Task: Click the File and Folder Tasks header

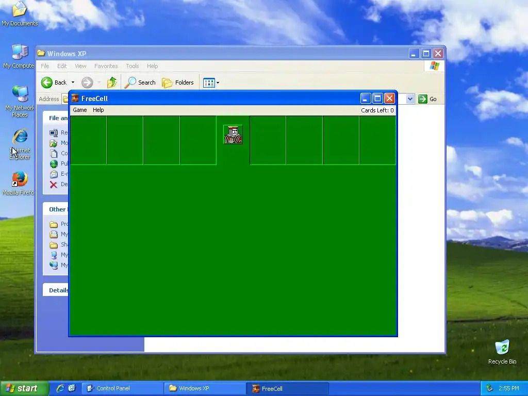Action: (x=56, y=118)
